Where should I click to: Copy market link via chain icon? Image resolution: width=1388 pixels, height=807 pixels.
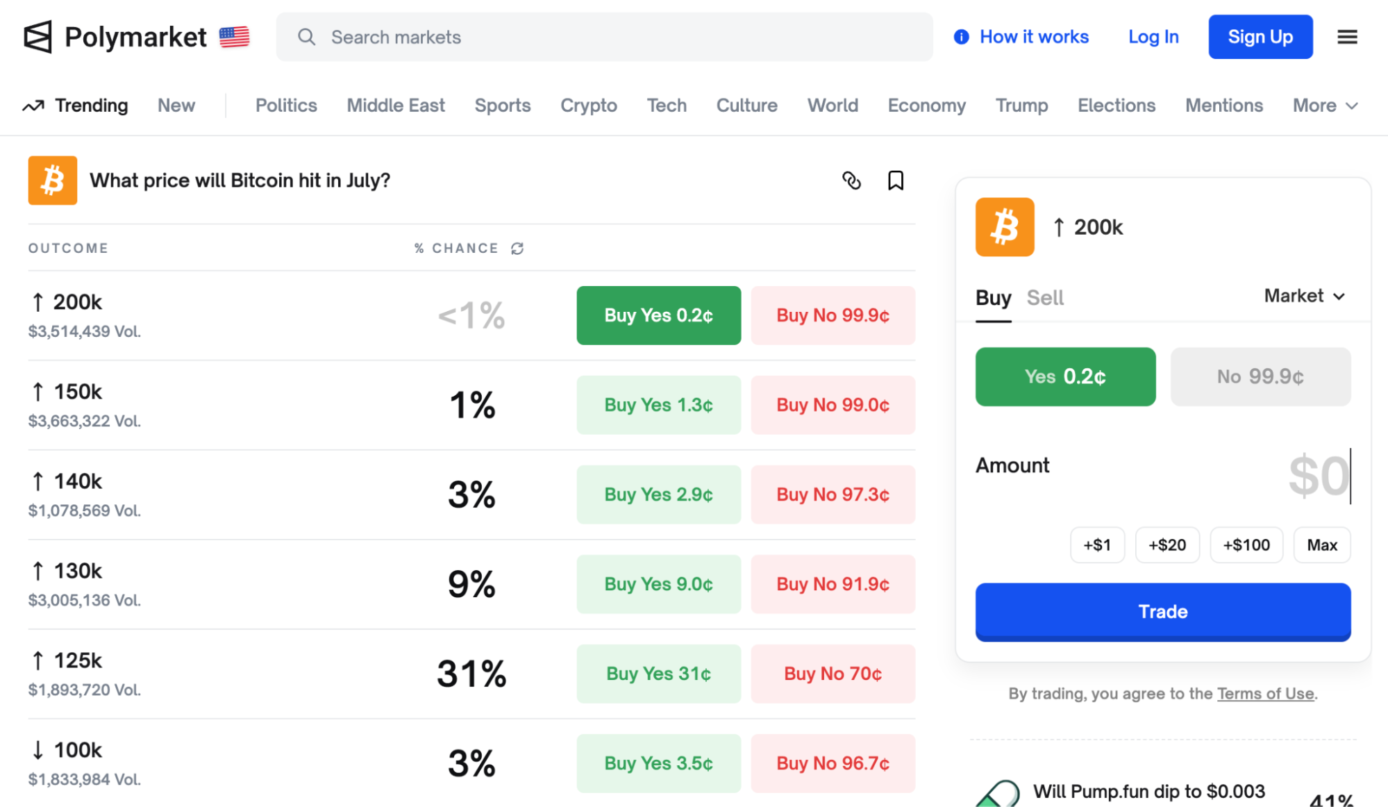851,181
